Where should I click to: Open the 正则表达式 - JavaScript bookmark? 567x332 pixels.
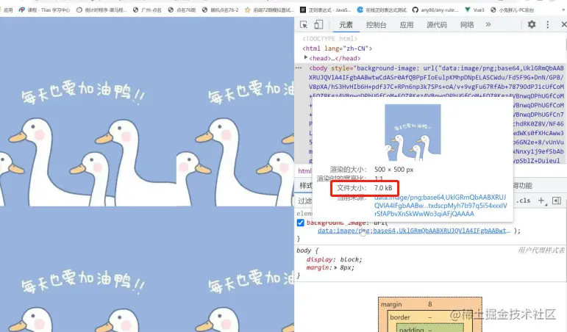point(326,10)
